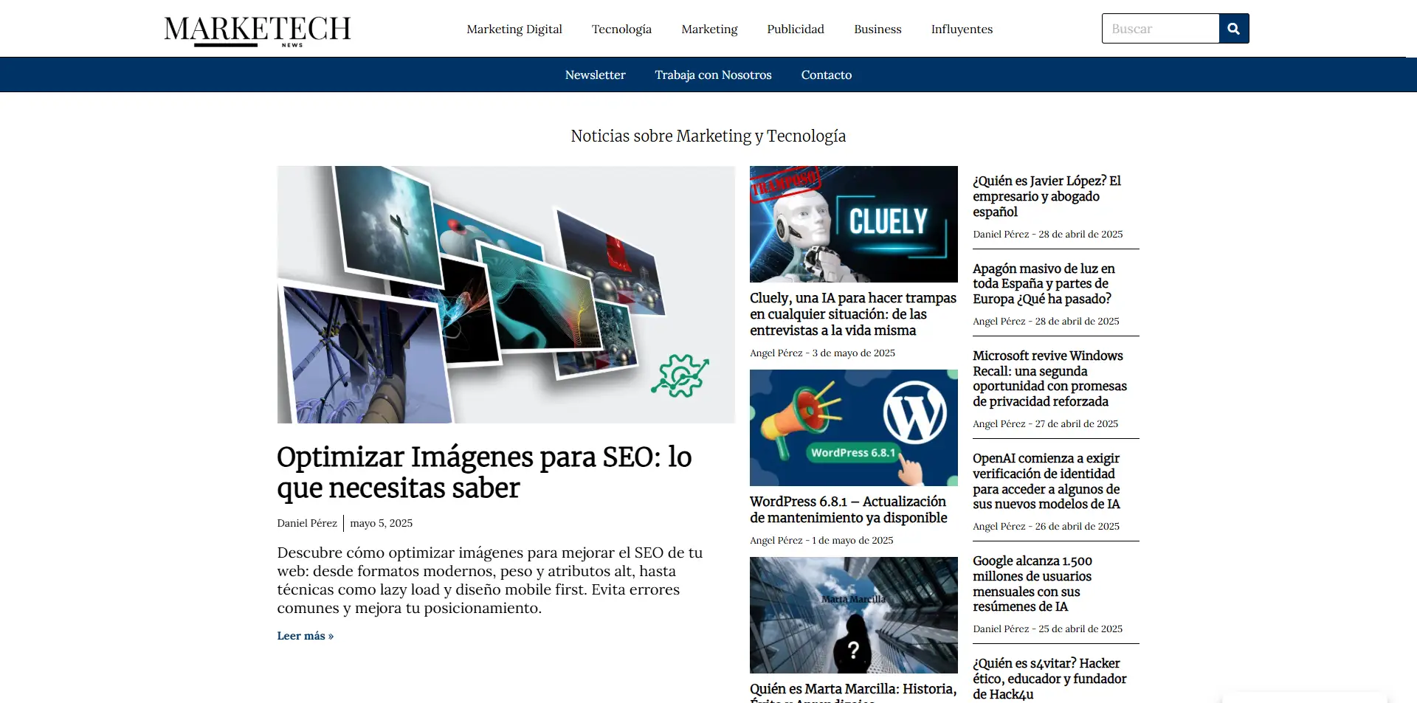Viewport: 1417px width, 703px height.
Task: Open Microsoft revive Windows Recall article
Action: point(1049,378)
